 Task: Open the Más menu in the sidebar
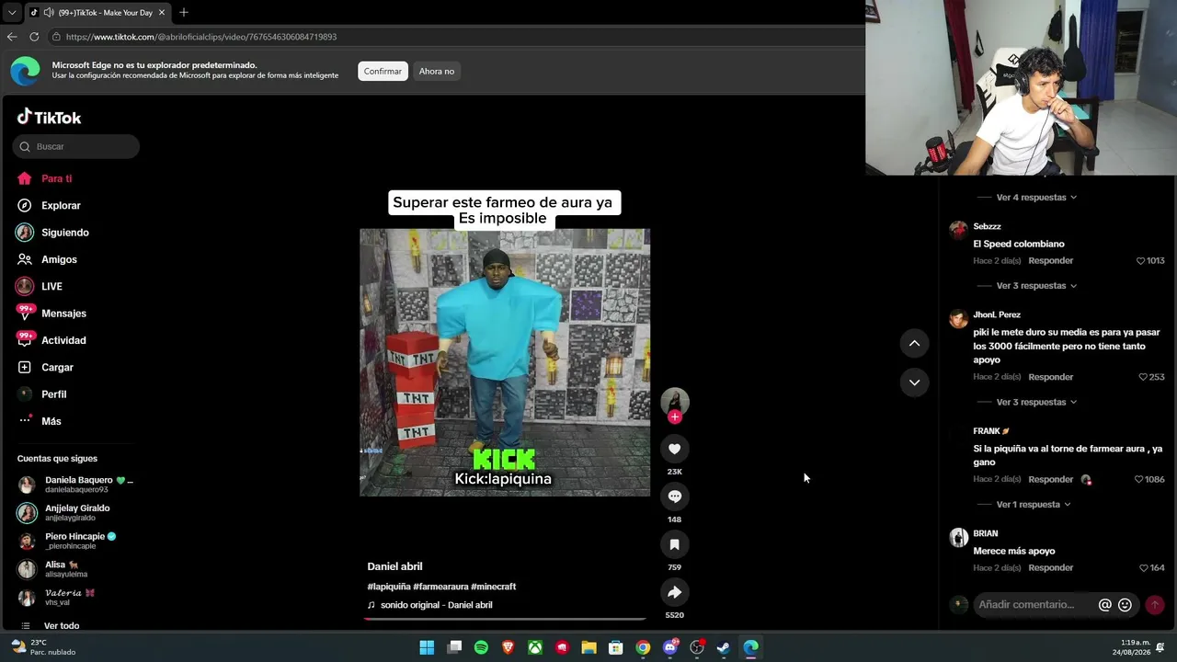coord(40,421)
